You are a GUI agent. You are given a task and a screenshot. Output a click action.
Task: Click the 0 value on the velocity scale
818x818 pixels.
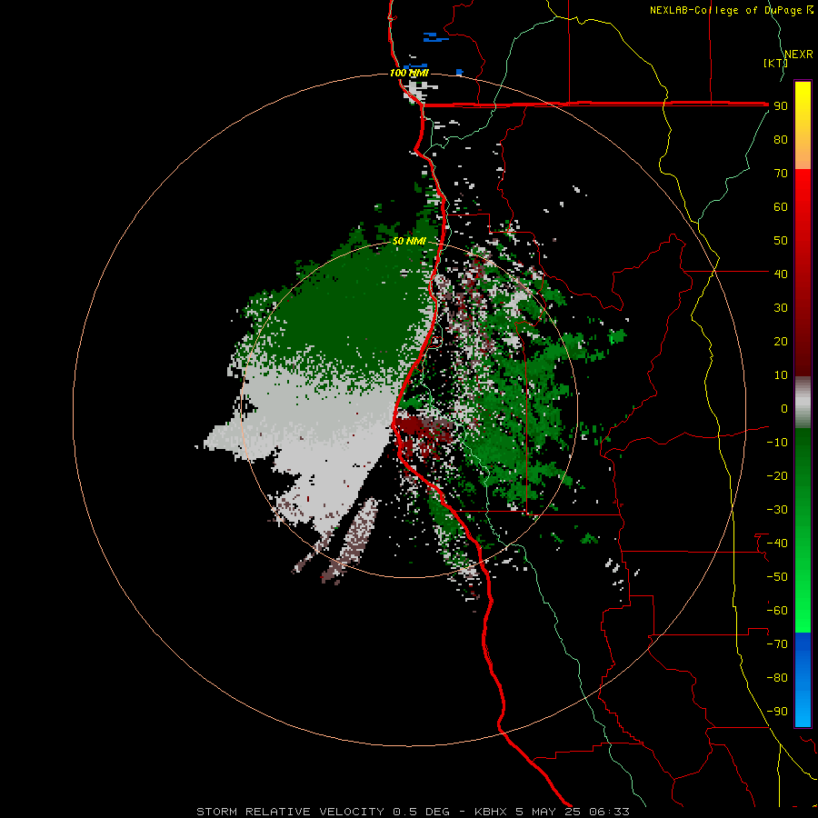click(784, 408)
